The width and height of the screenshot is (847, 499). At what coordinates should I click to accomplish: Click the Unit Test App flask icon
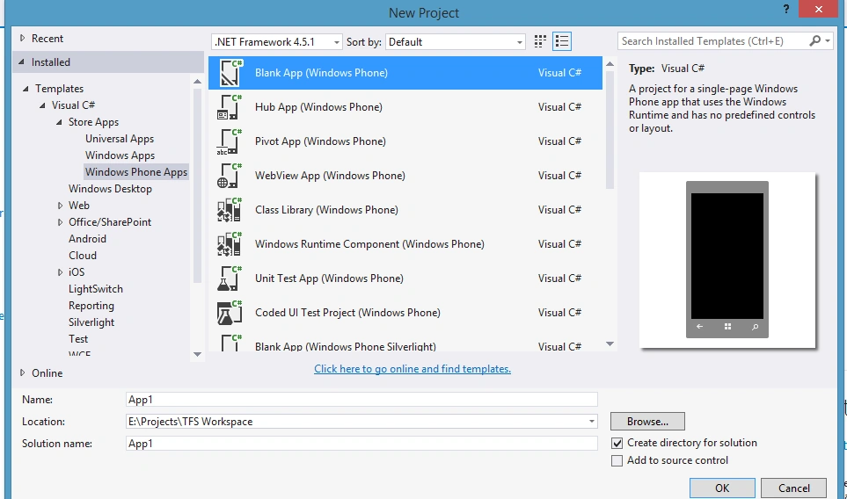point(230,278)
